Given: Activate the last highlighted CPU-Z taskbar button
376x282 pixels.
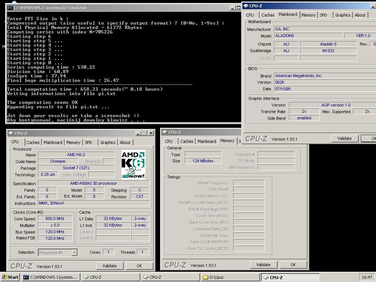Looking at the screenshot, I should (290, 277).
